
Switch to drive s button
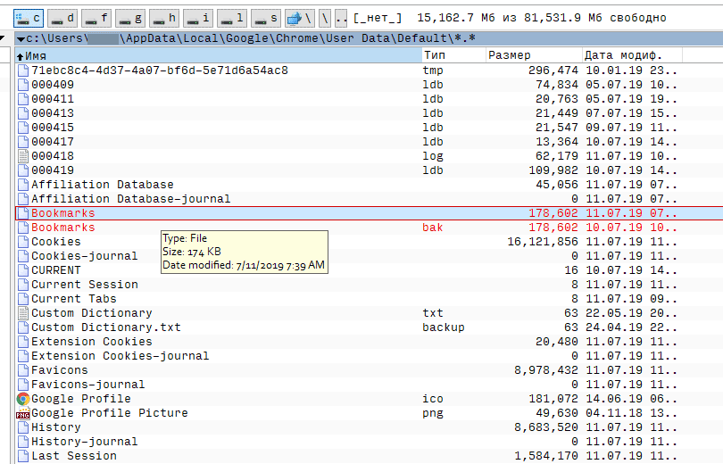point(266,19)
